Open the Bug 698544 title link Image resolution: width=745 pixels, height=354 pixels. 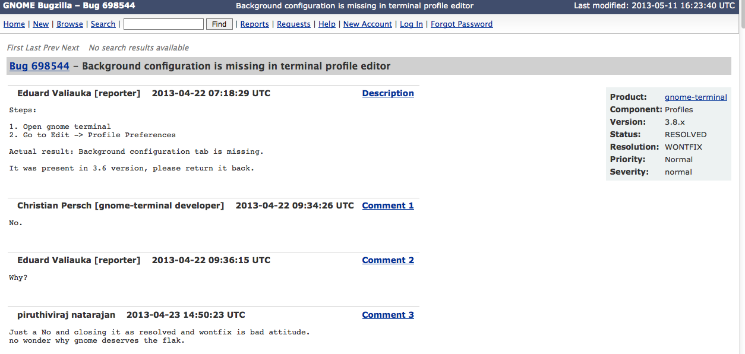tap(39, 66)
